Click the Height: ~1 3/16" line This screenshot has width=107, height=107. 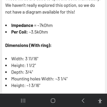(26, 86)
